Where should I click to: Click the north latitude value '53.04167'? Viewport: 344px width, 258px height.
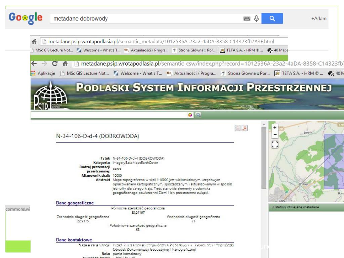click(x=138, y=212)
